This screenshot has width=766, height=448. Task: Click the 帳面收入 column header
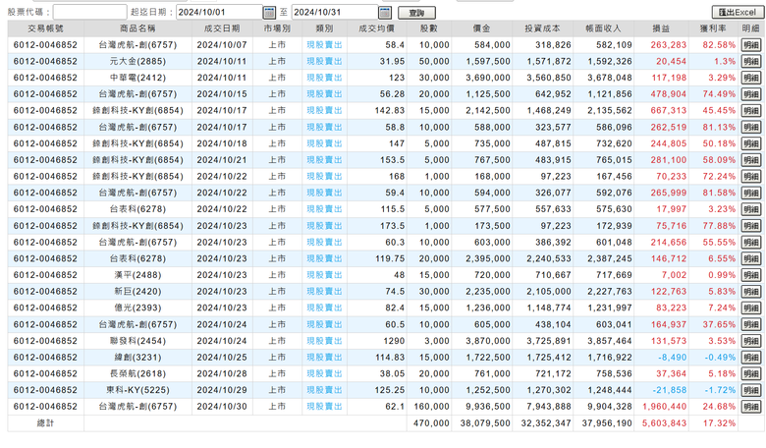[x=603, y=28]
